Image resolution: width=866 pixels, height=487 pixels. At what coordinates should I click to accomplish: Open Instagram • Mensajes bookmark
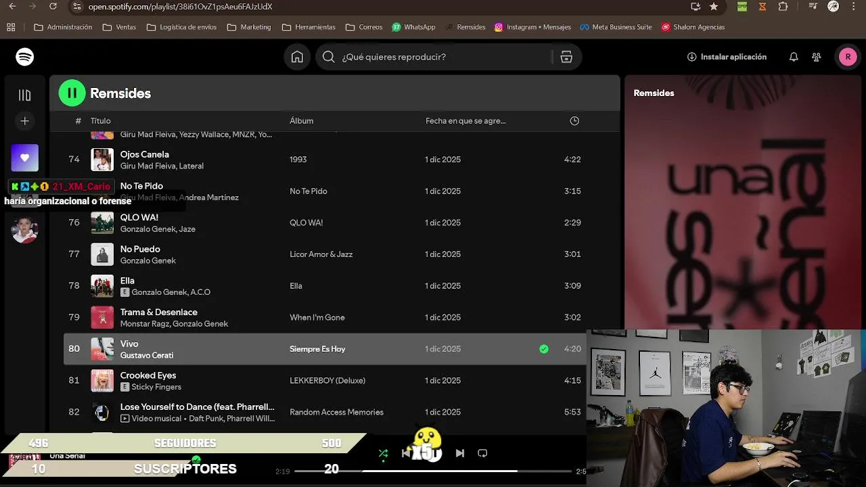pos(532,27)
